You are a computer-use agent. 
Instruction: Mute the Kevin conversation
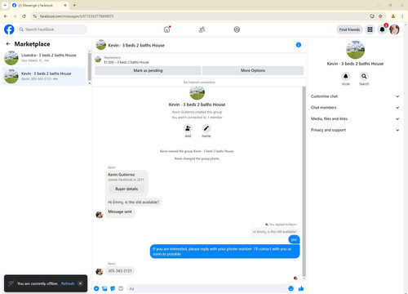point(346,76)
